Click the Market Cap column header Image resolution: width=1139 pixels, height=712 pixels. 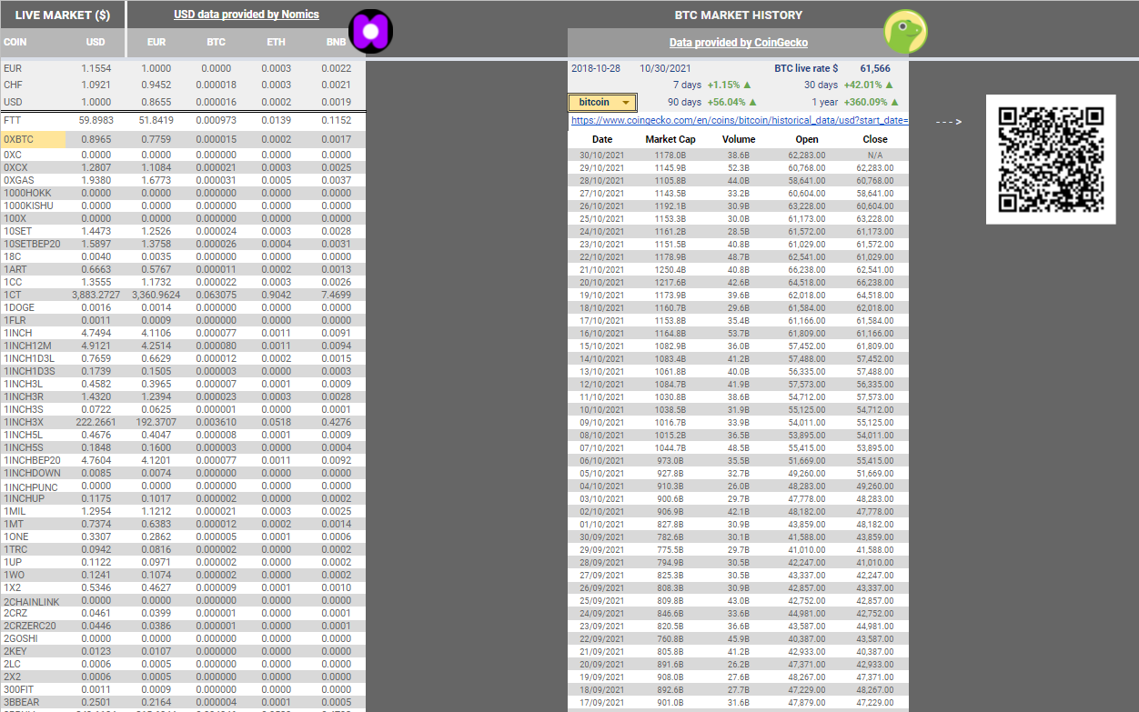click(670, 139)
